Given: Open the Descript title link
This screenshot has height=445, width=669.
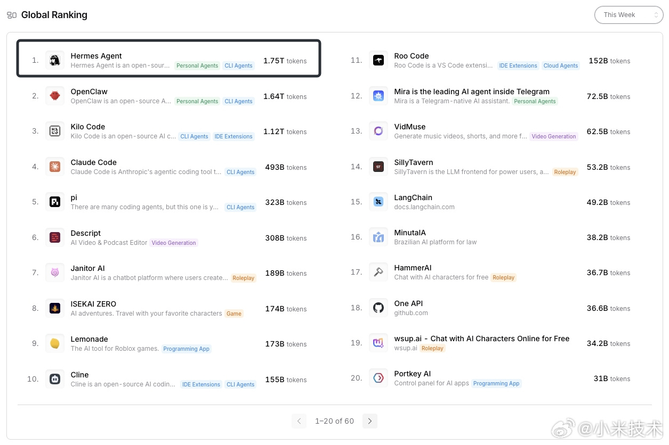Looking at the screenshot, I should coord(86,233).
